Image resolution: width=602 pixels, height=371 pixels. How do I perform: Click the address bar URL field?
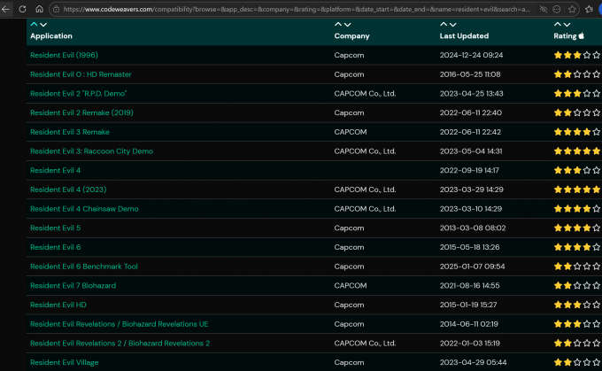click(292, 8)
